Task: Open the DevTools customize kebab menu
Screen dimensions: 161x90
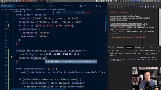Action: [155, 47]
